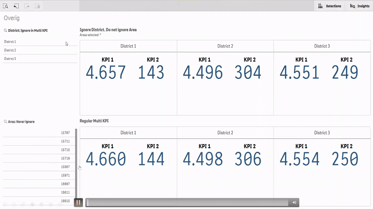Viewport: 373px width, 209px height.
Task: Step forward in selections
Action: point(27,6)
